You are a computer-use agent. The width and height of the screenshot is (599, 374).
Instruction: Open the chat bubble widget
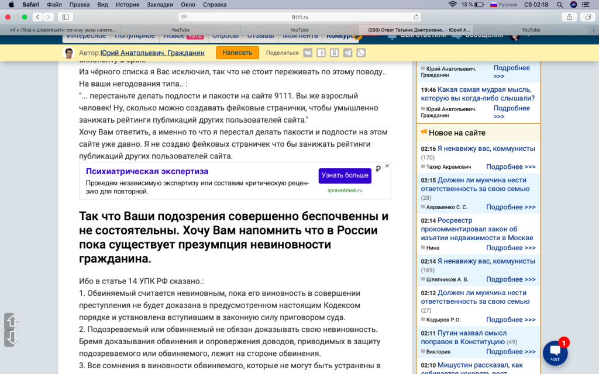pos(555,352)
